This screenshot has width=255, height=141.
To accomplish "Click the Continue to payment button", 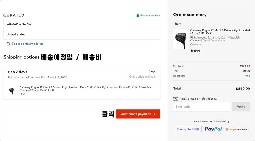I will click(138, 114).
